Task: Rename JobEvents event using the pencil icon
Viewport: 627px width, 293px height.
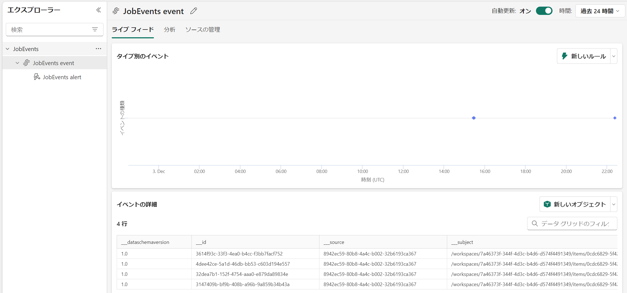Action: coord(194,11)
